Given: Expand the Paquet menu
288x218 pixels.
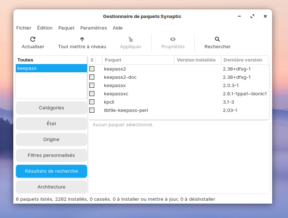Looking at the screenshot, I should click(x=66, y=28).
